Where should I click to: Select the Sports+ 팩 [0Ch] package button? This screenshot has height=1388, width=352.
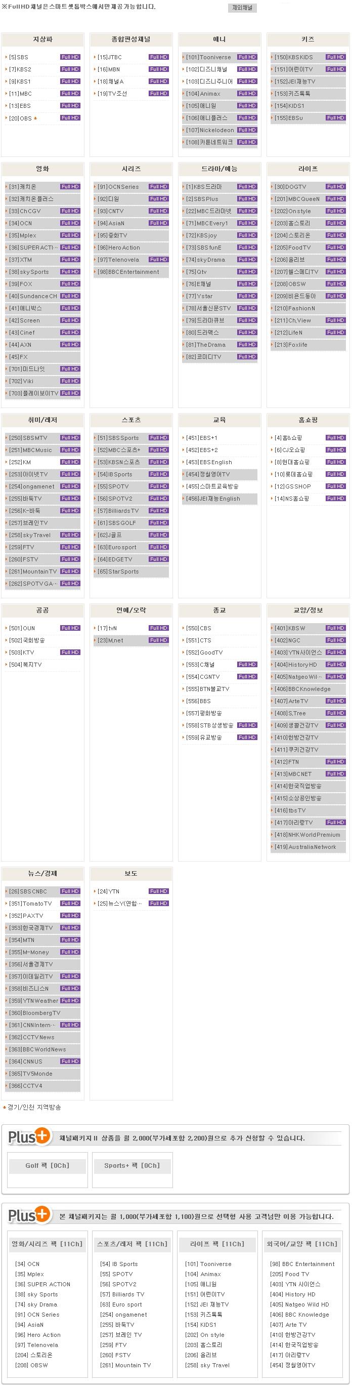tap(132, 1165)
